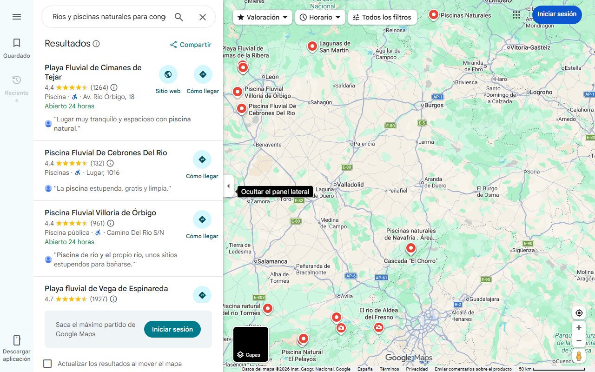Open Todos los filtros panel
This screenshot has width=595, height=372.
pyautogui.click(x=382, y=17)
